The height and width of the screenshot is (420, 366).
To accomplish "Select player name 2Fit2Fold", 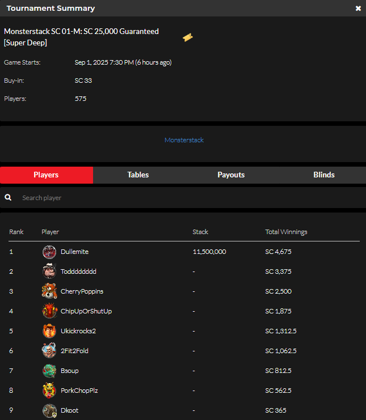I will click(74, 351).
